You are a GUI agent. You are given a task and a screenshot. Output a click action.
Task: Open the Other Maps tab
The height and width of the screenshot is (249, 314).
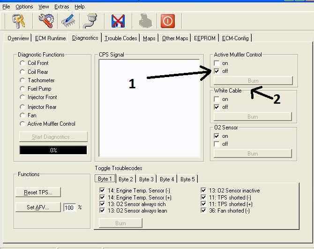point(175,38)
